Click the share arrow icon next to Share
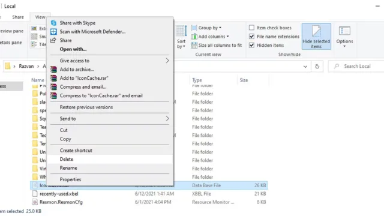Image resolution: width=384 pixels, height=216 pixels. pyautogui.click(x=53, y=40)
